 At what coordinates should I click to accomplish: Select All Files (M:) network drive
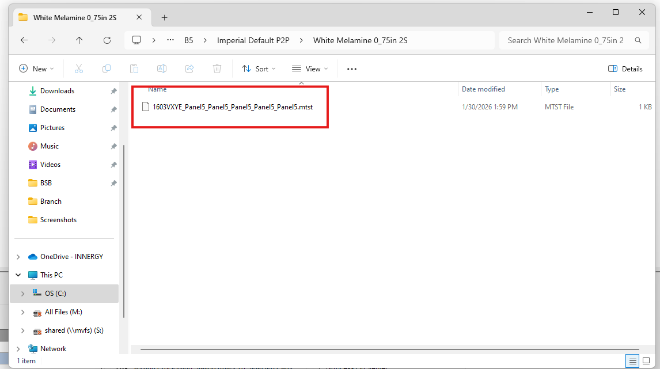click(63, 312)
